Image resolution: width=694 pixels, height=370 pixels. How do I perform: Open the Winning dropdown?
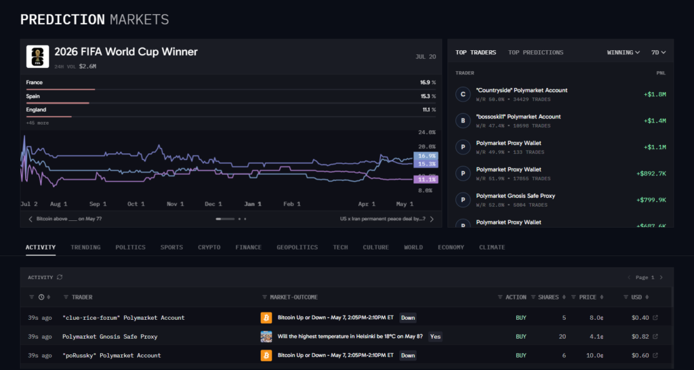[624, 52]
